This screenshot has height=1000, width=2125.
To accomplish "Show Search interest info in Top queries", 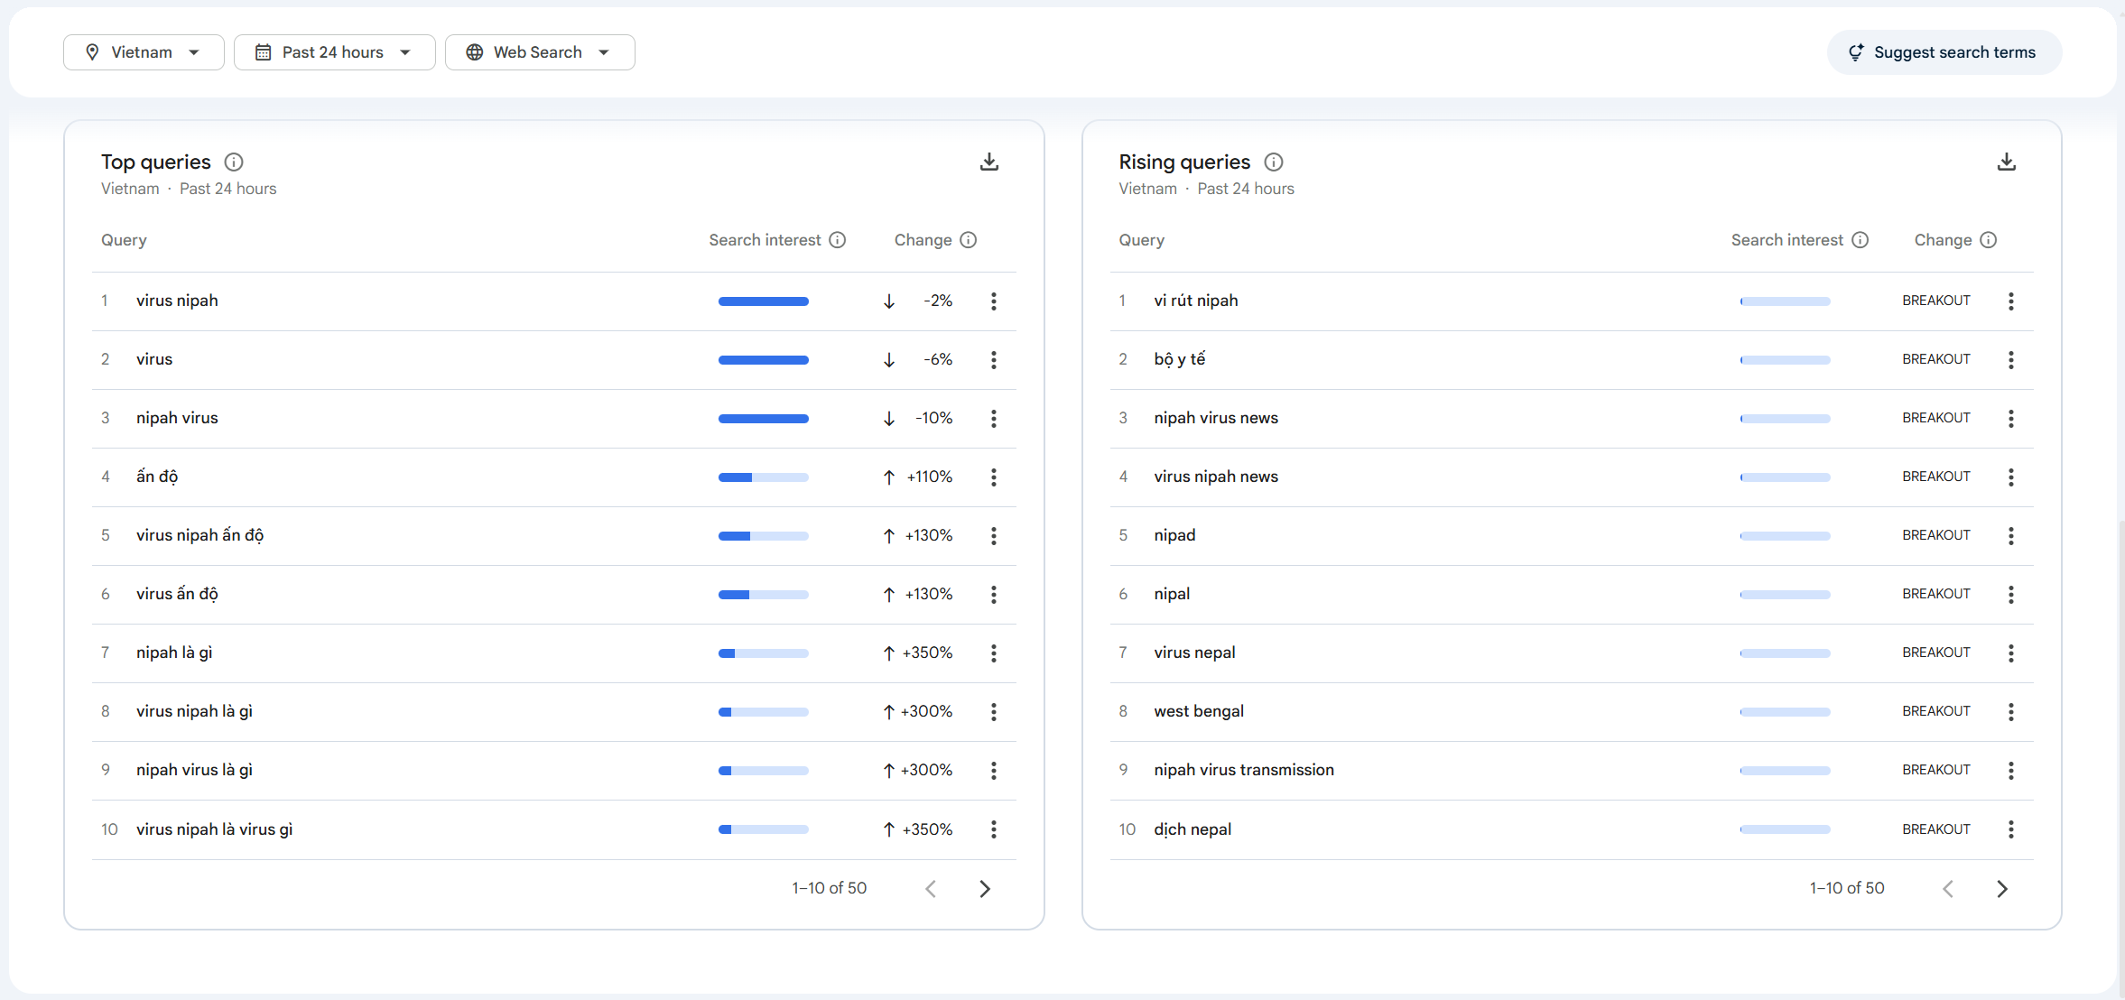I will click(x=838, y=240).
